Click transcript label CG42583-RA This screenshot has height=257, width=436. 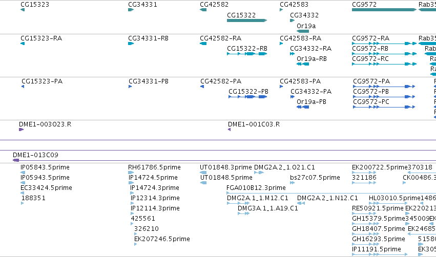pyautogui.click(x=300, y=38)
